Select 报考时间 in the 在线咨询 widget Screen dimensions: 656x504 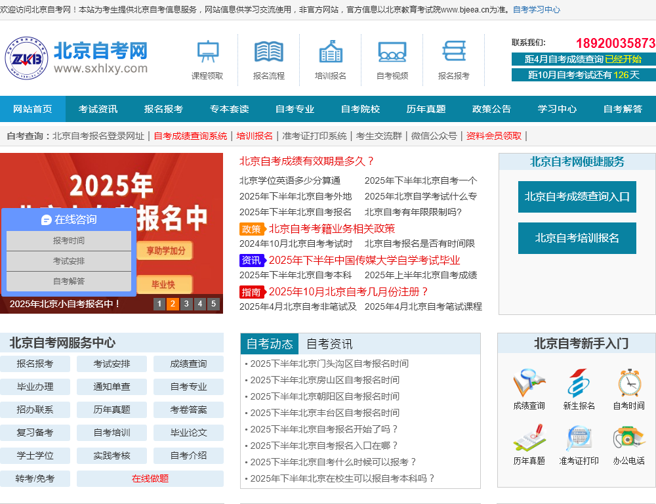69,241
